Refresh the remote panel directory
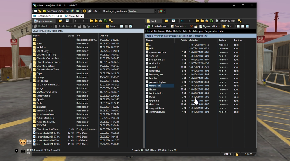290x161 pixels. (x=211, y=21)
